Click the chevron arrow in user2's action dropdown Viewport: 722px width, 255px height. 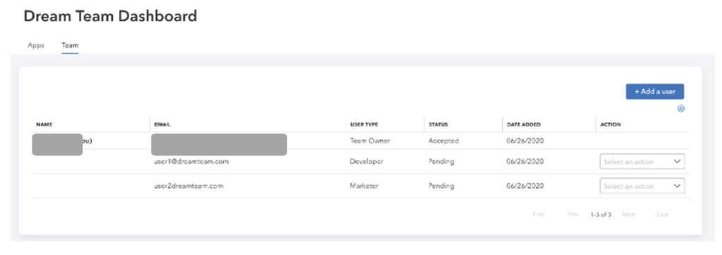click(676, 186)
